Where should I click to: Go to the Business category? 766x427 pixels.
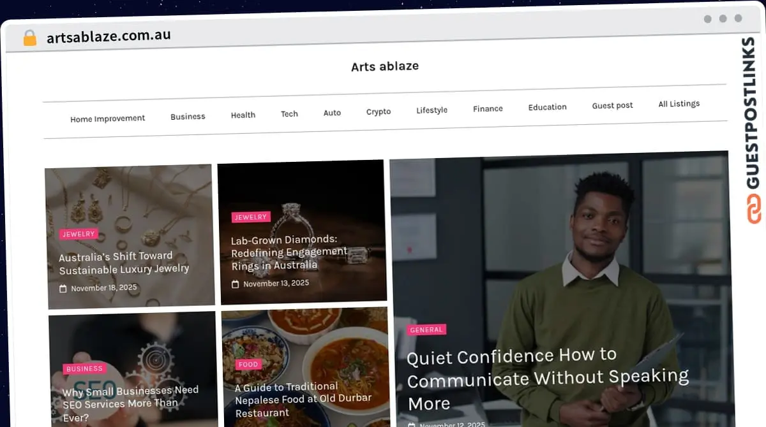(x=188, y=117)
